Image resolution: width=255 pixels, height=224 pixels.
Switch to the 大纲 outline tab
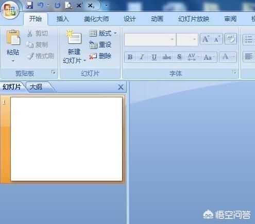pyautogui.click(x=36, y=87)
